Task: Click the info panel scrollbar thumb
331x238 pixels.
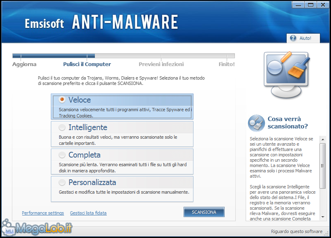Action: 322,166
